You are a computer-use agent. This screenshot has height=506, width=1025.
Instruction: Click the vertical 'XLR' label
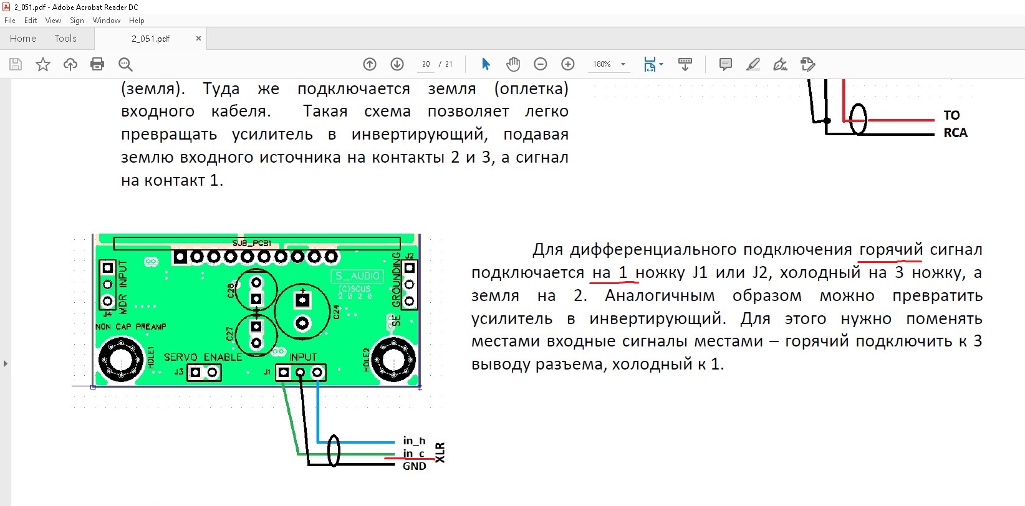coord(440,452)
